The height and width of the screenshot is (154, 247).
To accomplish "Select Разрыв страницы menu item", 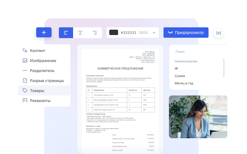I will click(x=44, y=80).
